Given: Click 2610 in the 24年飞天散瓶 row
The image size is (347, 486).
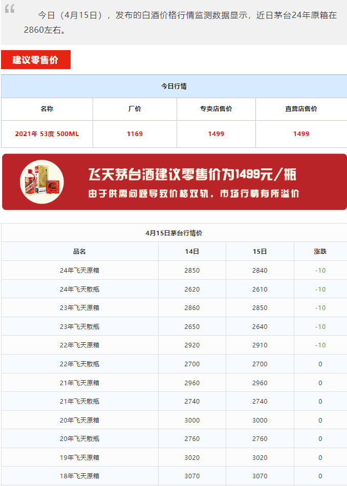Looking at the screenshot, I should (260, 289).
